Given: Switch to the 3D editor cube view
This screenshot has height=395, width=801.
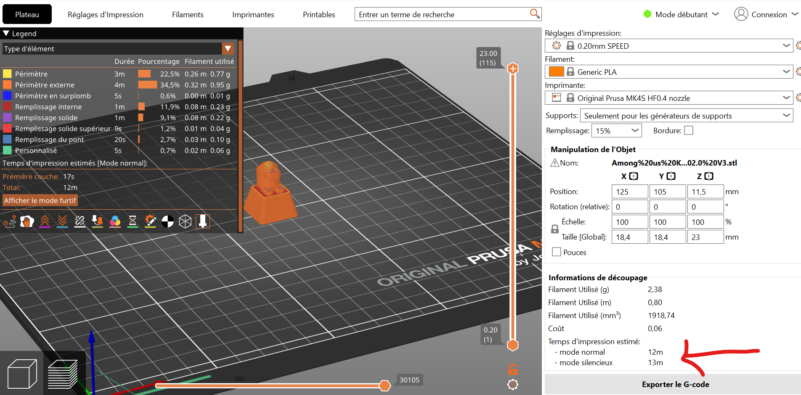Looking at the screenshot, I should pos(22,374).
